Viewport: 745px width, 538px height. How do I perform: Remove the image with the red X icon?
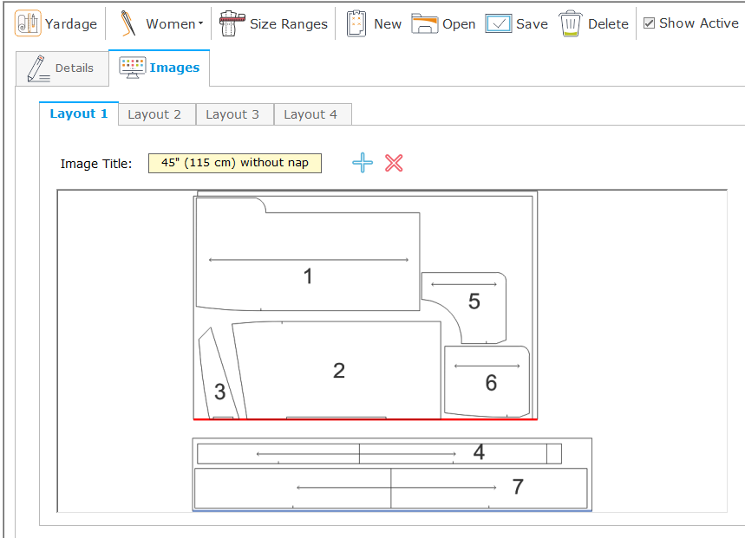[x=394, y=163]
